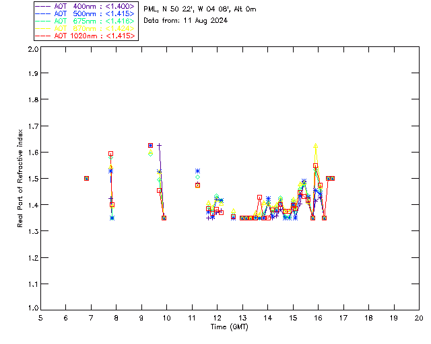Click the PML station location text
This screenshot has width=431, height=344.
pyautogui.click(x=200, y=9)
